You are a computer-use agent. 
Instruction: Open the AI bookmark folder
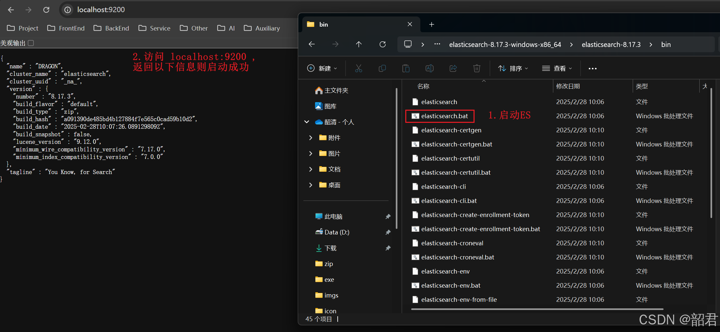click(226, 28)
